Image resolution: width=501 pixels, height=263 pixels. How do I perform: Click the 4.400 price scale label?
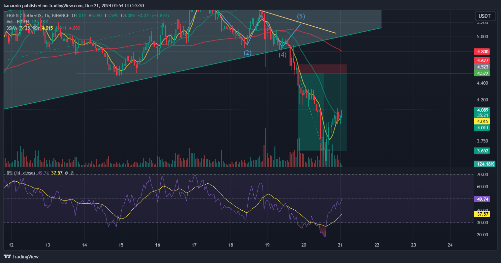pyautogui.click(x=482, y=83)
